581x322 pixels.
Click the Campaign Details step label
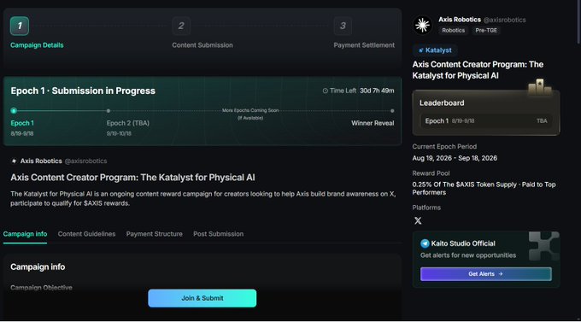pos(37,45)
